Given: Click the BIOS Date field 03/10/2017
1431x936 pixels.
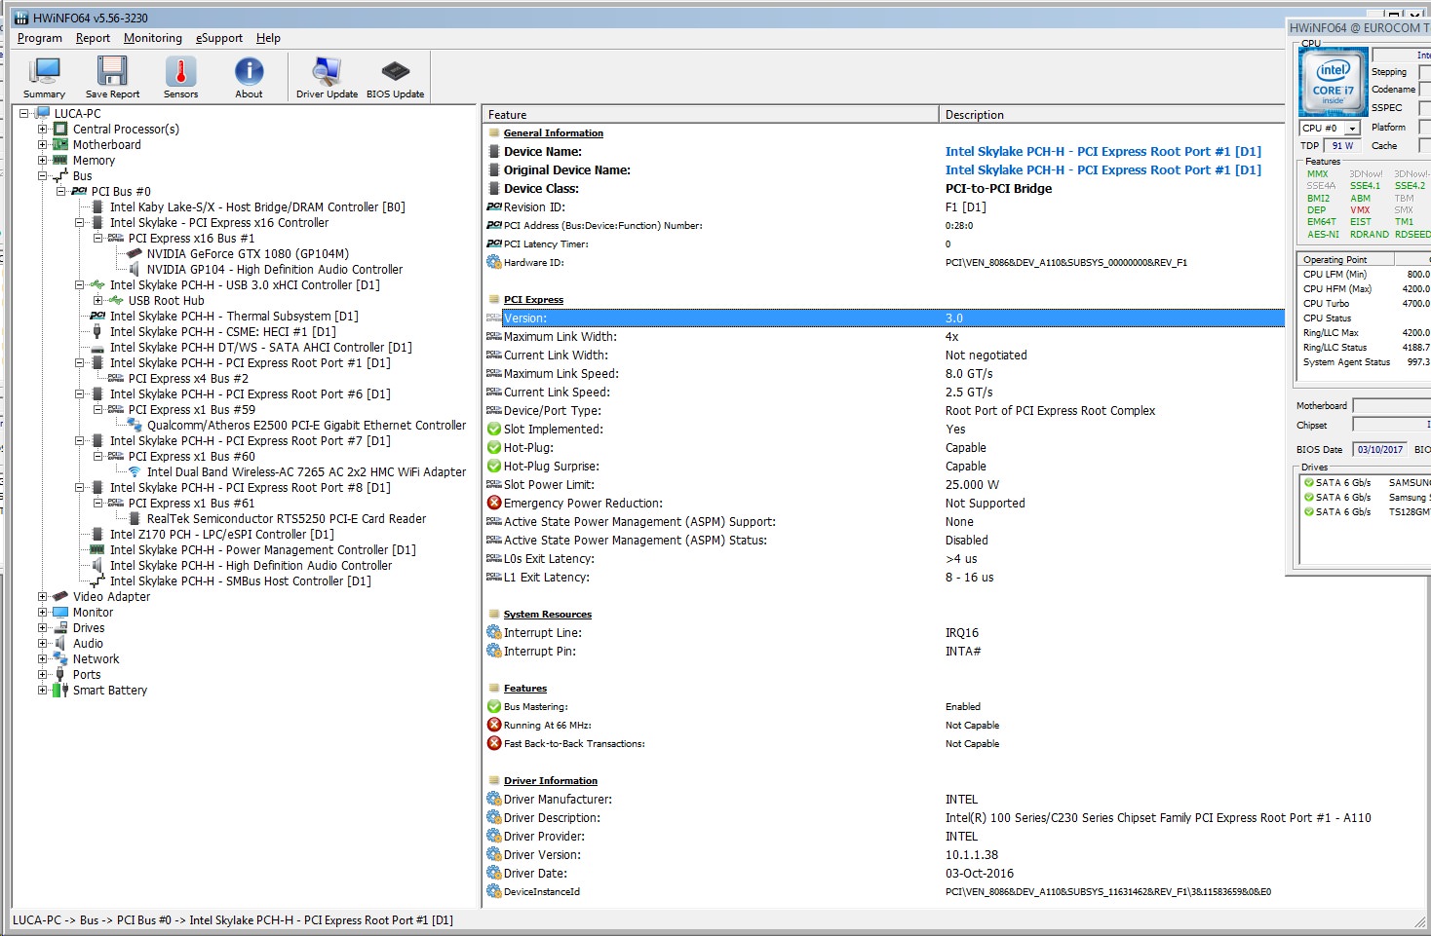Looking at the screenshot, I should 1380,449.
